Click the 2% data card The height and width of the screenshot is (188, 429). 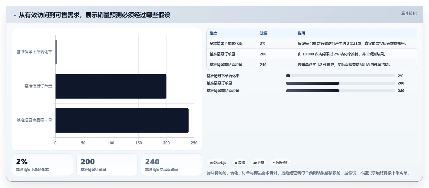[42, 165]
